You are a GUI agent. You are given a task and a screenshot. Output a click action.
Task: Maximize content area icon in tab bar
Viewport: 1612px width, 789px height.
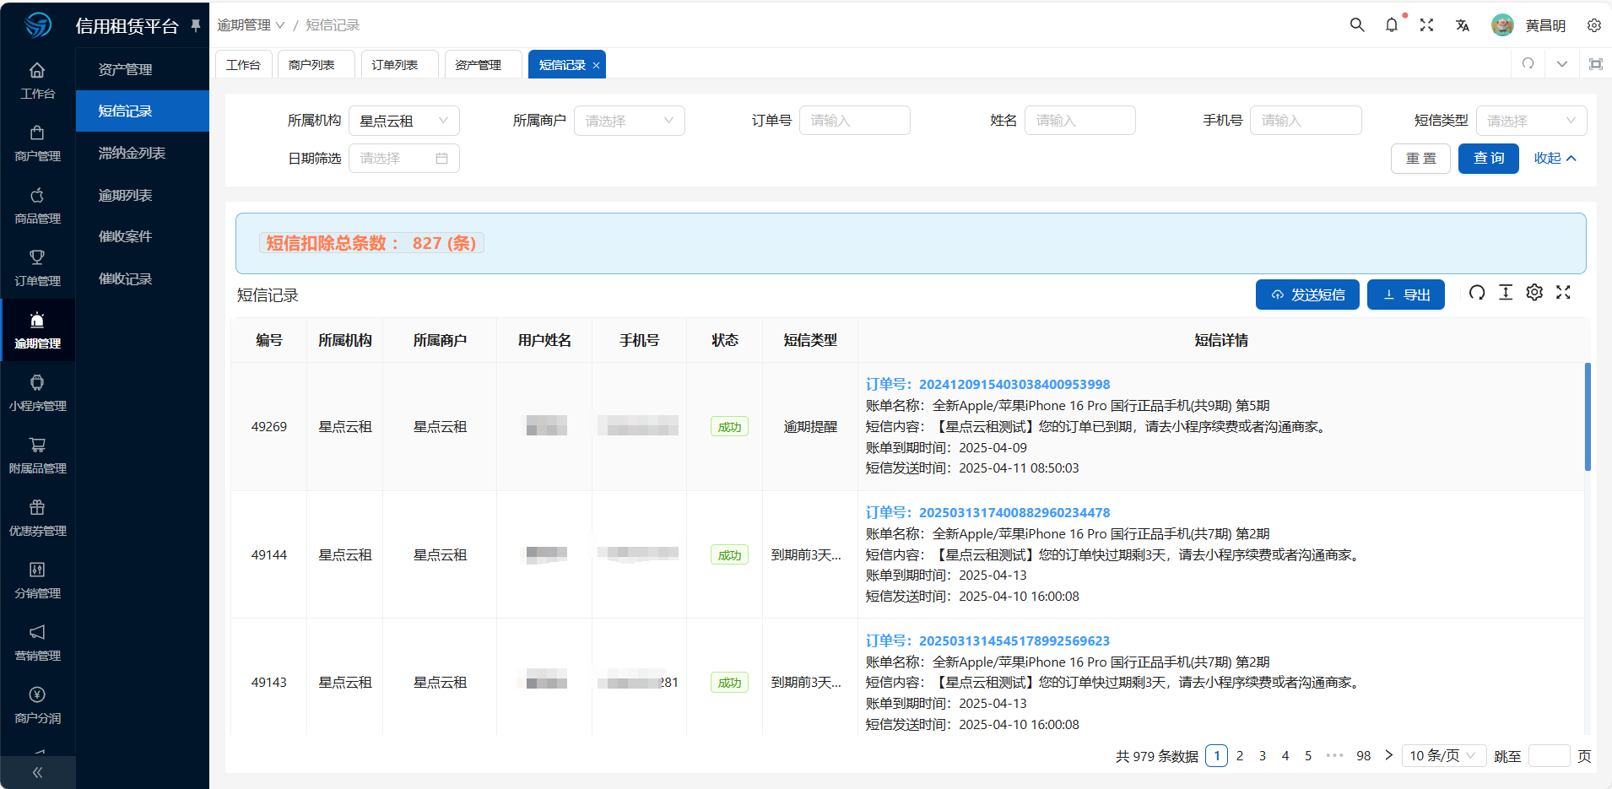point(1595,64)
